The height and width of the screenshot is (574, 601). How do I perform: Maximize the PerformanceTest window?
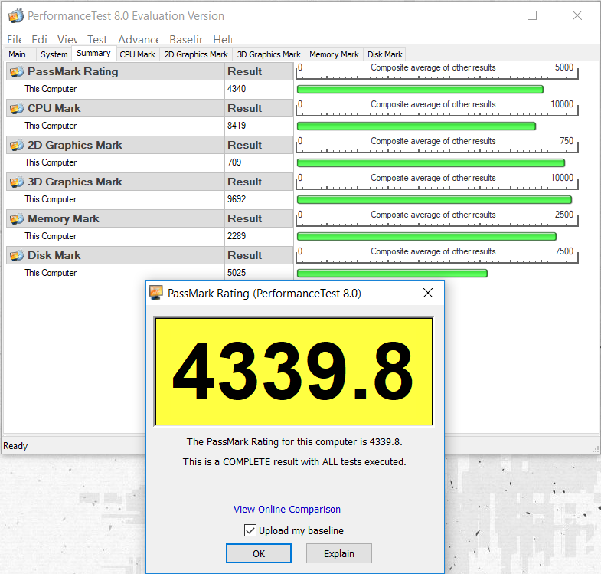coord(532,15)
